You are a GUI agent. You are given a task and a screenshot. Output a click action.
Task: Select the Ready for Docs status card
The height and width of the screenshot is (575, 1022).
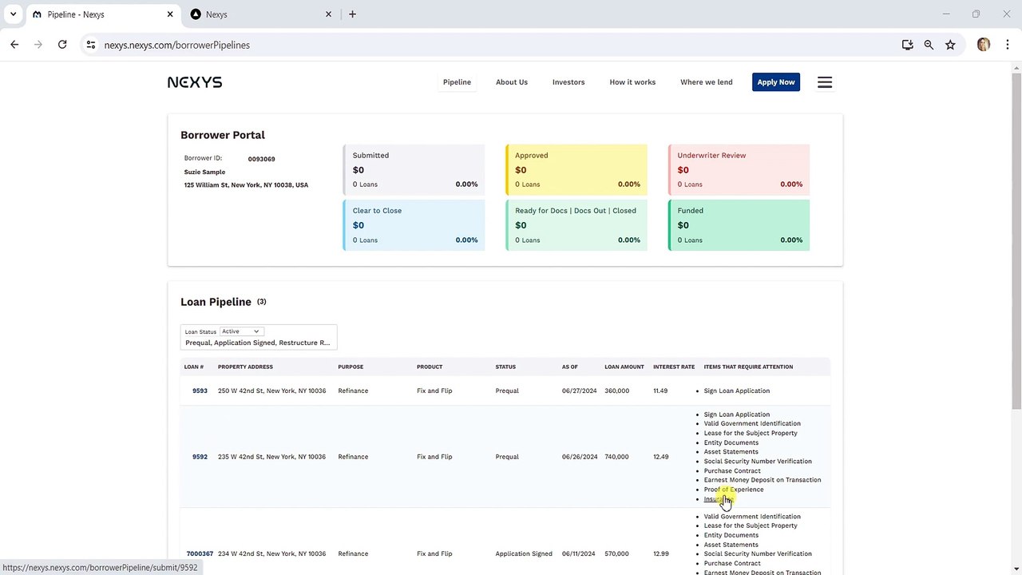pos(576,225)
